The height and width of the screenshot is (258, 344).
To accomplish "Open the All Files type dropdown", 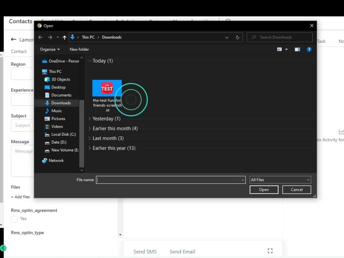I will point(280,180).
